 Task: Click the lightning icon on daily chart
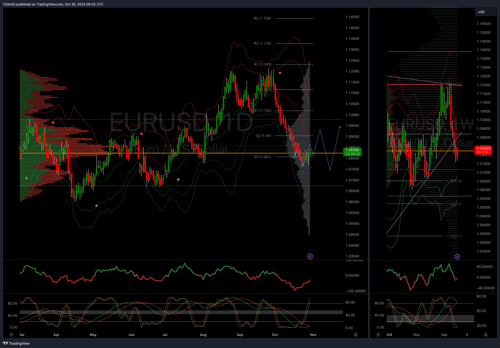click(x=310, y=256)
